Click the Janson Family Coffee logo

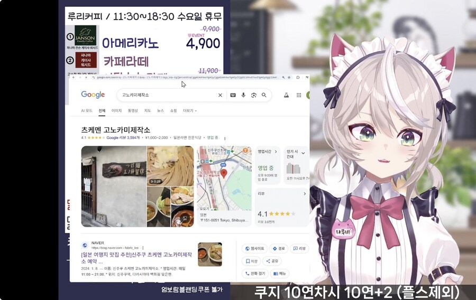point(86,35)
